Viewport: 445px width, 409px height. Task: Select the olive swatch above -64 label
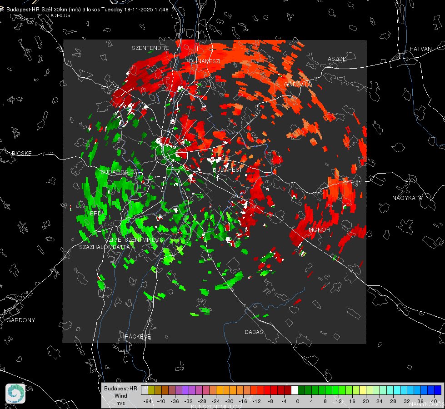pyautogui.click(x=151, y=390)
